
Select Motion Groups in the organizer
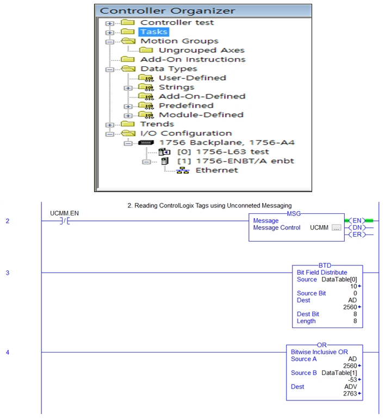pos(179,41)
